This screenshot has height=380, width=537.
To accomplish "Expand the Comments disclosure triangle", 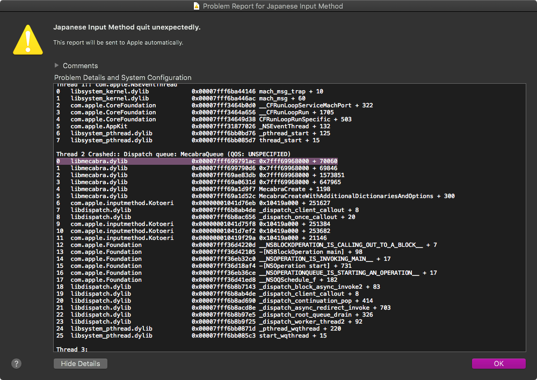I will click(57, 65).
